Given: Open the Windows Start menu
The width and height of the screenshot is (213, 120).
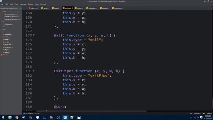Looking at the screenshot, I should [x=3, y=117].
